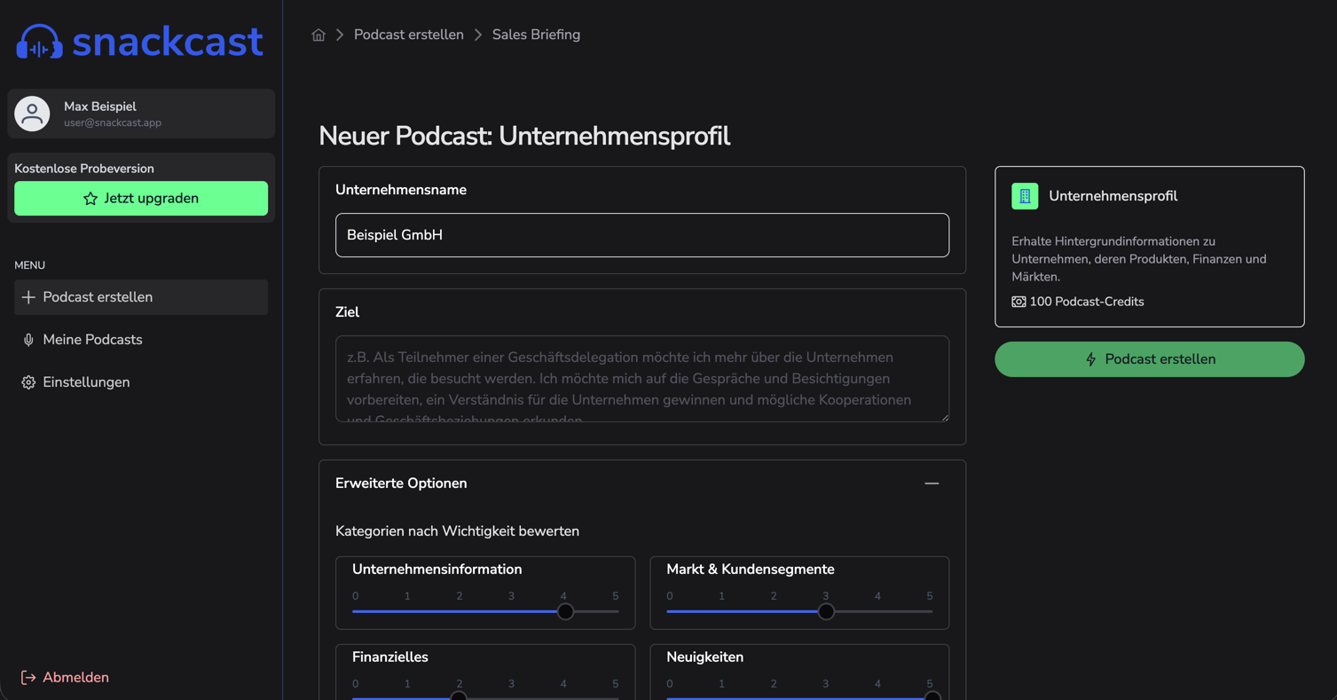Image resolution: width=1337 pixels, height=700 pixels.
Task: Collapse the Erweiterte Optionen section
Action: (x=932, y=483)
